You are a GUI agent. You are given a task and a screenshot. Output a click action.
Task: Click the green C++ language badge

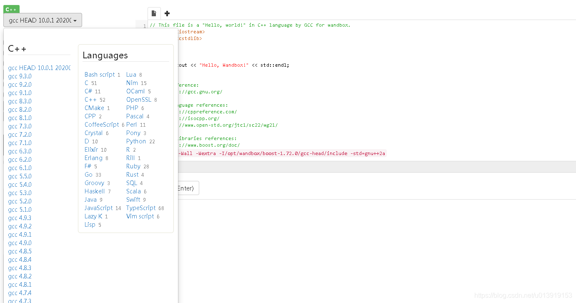[x=11, y=9]
